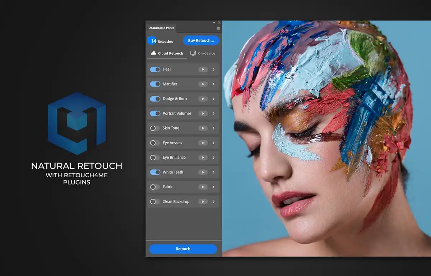This screenshot has width=431, height=276.
Task: Expand Dodge & Burn settings chevron
Action: tap(213, 99)
